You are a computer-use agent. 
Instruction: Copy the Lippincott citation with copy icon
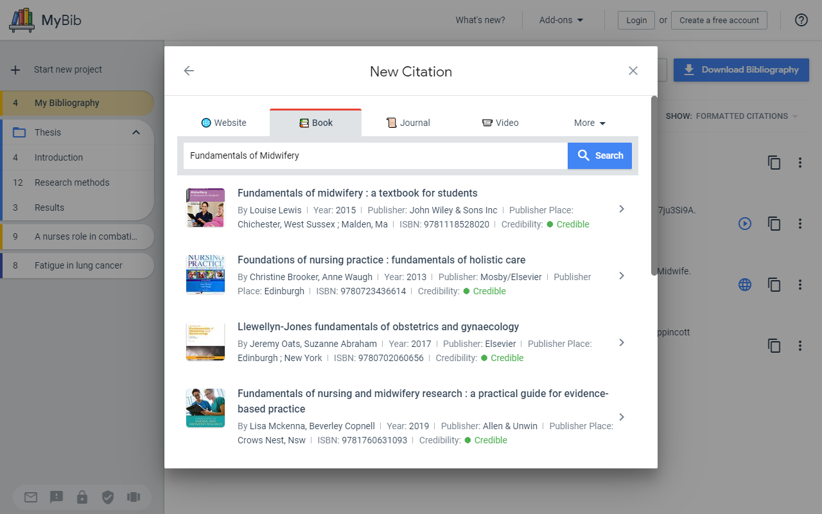tap(774, 346)
